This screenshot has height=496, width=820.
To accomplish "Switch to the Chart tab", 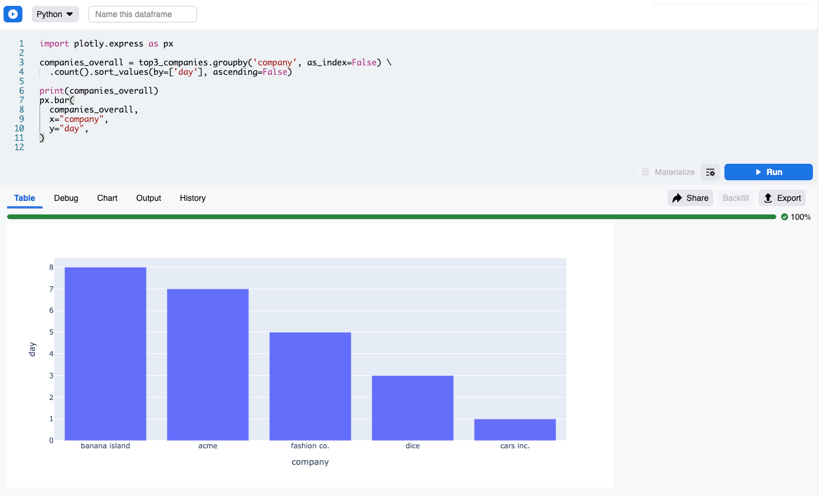I will [x=107, y=198].
